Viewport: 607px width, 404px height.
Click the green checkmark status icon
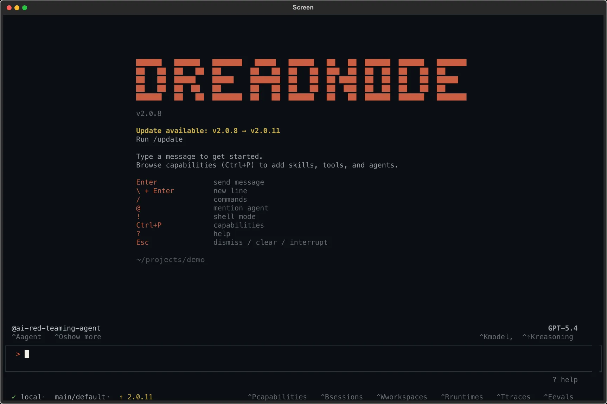[14, 397]
